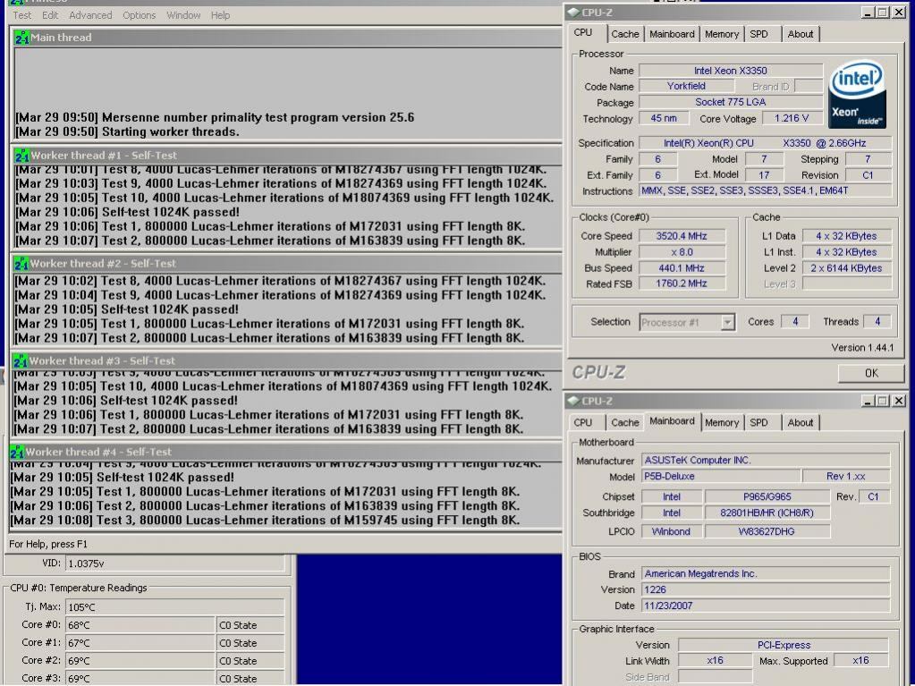Click the P965/G965 chipset field
Viewport: 915px width, 686px height.
click(x=767, y=497)
